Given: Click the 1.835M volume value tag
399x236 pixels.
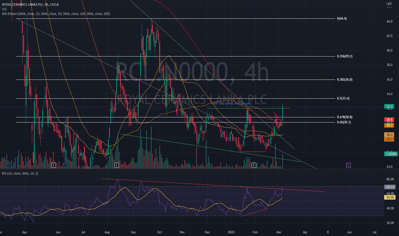Looking at the screenshot, I should click(x=391, y=154).
